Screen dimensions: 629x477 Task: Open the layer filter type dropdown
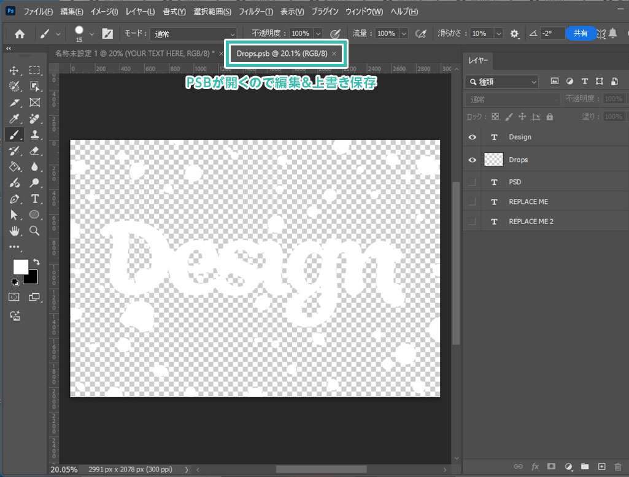point(502,81)
